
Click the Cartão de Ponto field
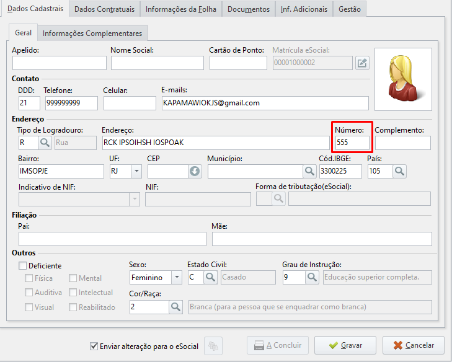(x=238, y=63)
